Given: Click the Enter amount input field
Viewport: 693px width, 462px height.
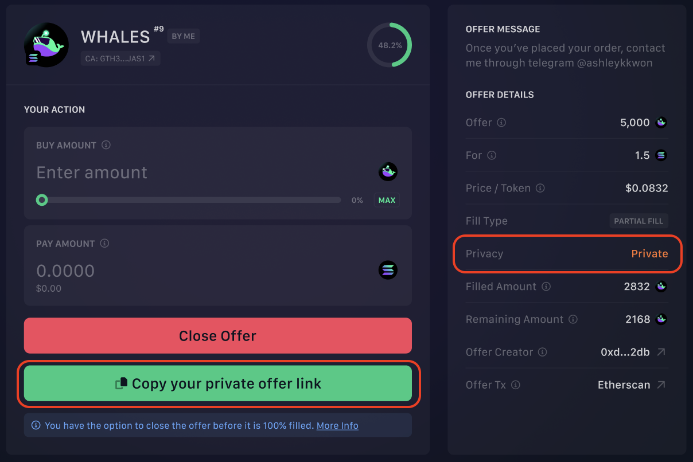Looking at the screenshot, I should [172, 172].
